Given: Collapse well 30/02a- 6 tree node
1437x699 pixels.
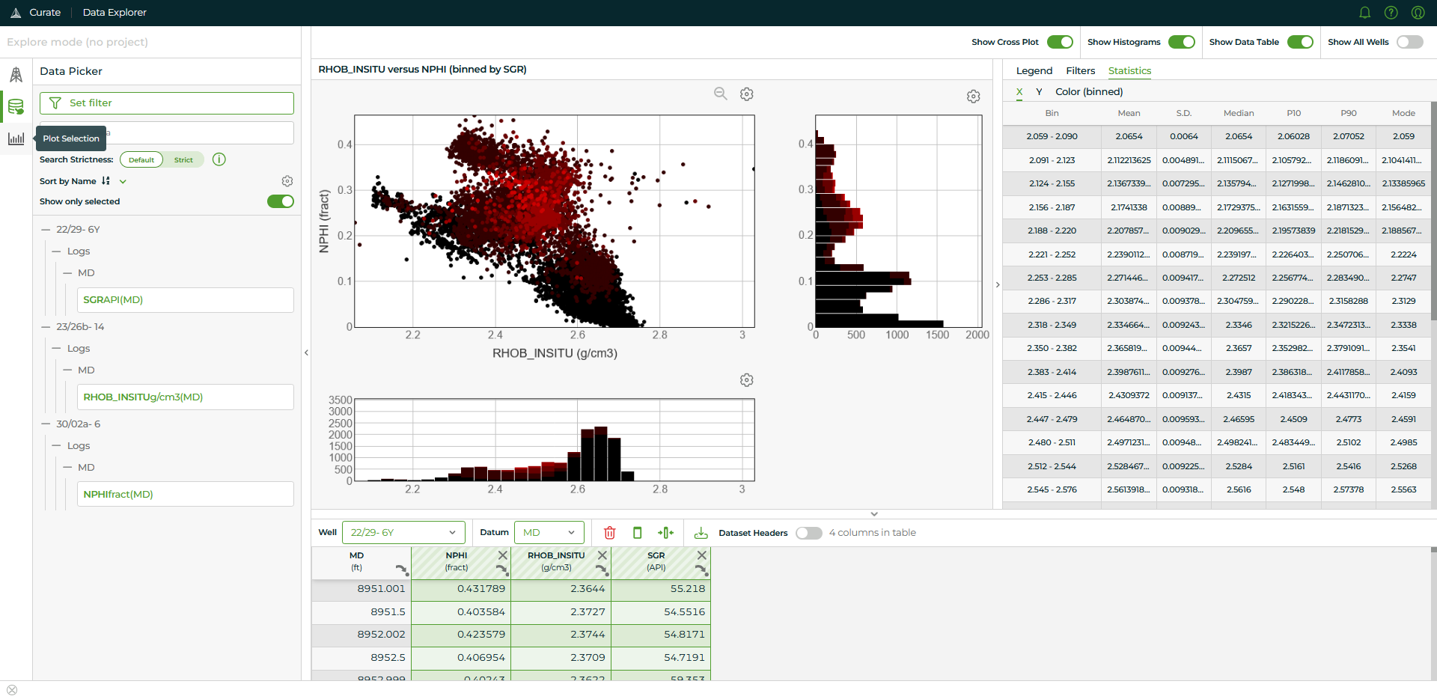Looking at the screenshot, I should [46, 424].
